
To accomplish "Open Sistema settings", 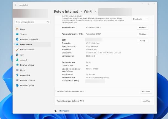I will click(x=32, y=34).
